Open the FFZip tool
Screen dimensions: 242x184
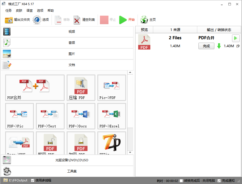point(112,142)
